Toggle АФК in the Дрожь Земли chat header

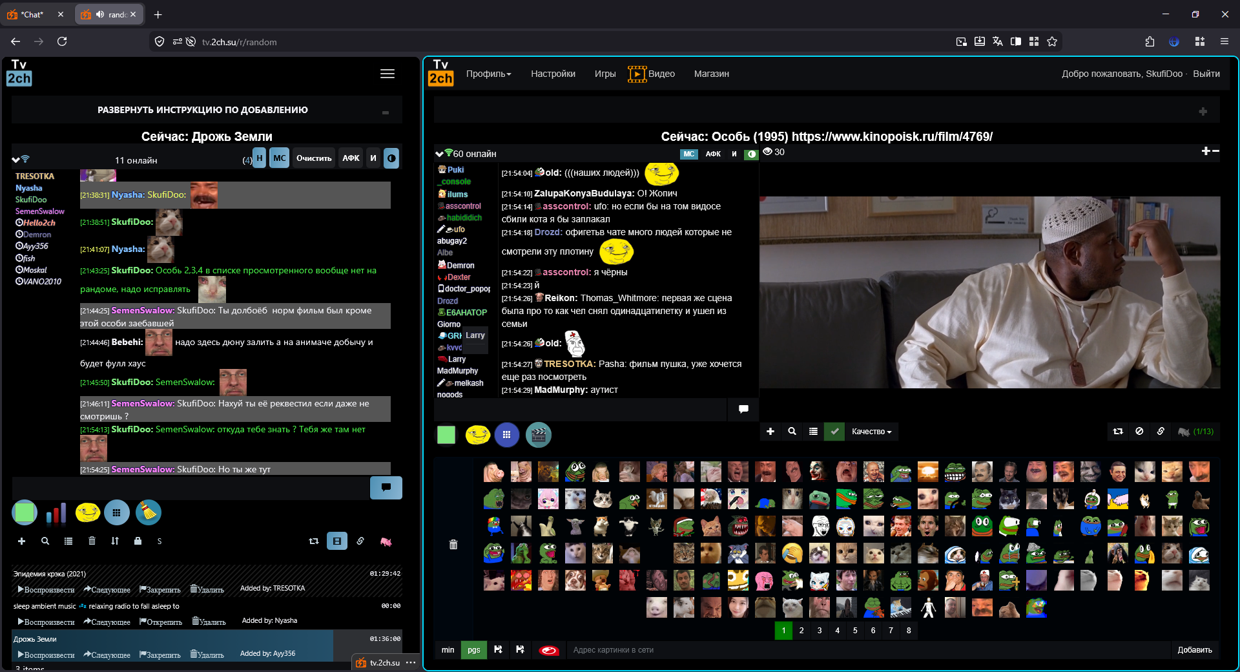(x=351, y=158)
